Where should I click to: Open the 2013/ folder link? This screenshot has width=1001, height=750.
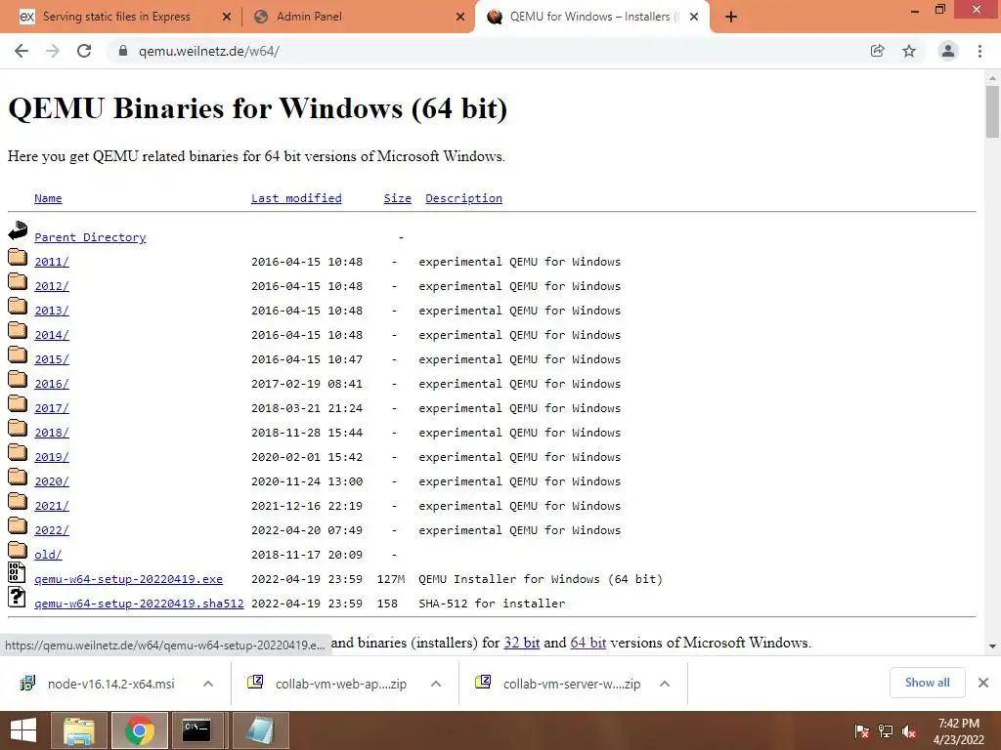[x=52, y=311]
